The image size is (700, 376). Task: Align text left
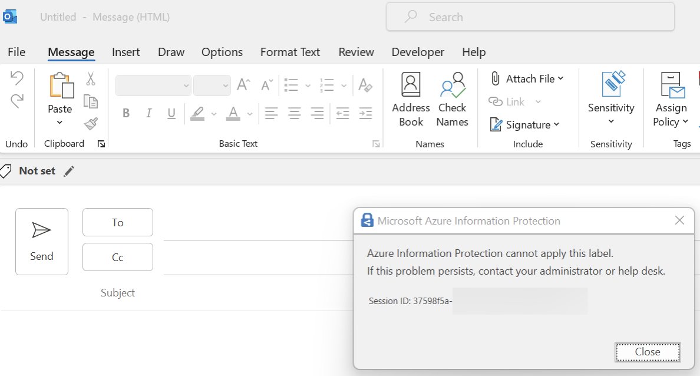coord(271,113)
